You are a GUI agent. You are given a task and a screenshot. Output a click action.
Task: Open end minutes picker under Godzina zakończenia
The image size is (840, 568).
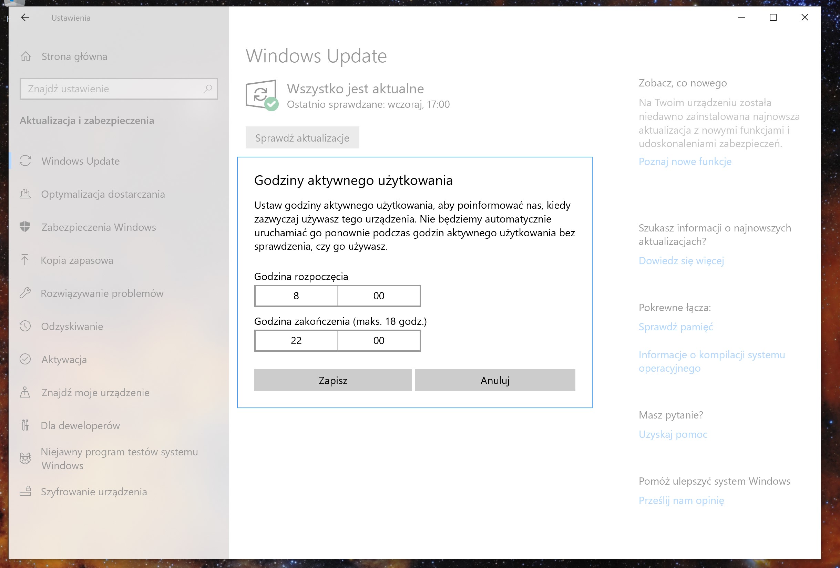click(x=379, y=340)
